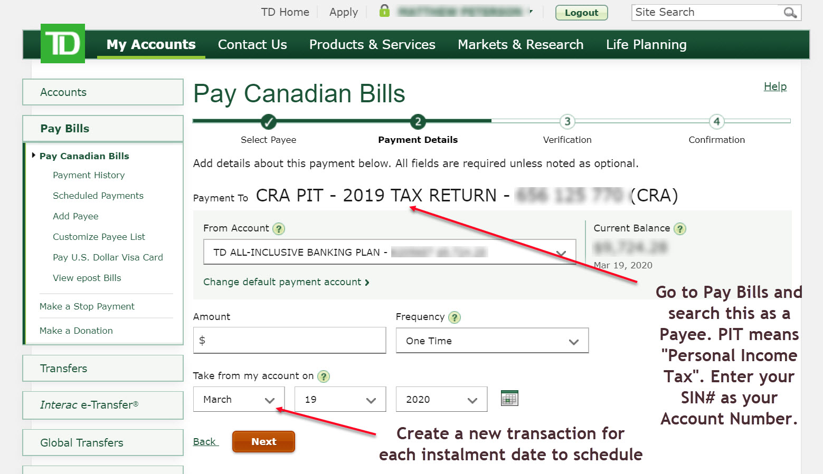Image resolution: width=823 pixels, height=474 pixels.
Task: Select step 3 Verification on the progress bar
Action: (x=567, y=121)
